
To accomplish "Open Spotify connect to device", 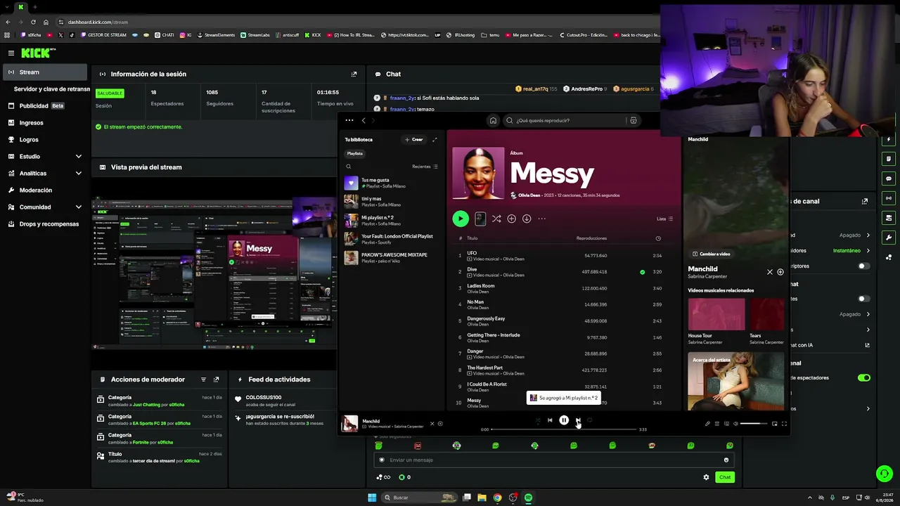I will pos(726,424).
